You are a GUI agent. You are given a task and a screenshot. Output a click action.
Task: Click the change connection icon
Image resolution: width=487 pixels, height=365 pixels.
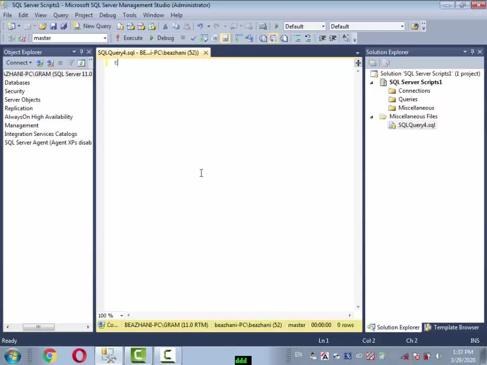coord(22,38)
